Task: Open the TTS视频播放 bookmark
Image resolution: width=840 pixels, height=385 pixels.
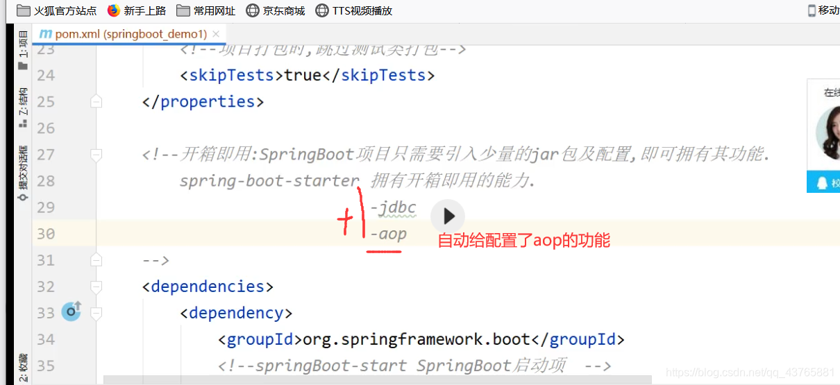Action: pyautogui.click(x=353, y=10)
